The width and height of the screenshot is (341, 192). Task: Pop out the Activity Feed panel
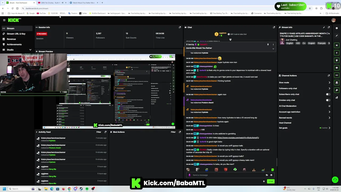pyautogui.click(x=105, y=132)
